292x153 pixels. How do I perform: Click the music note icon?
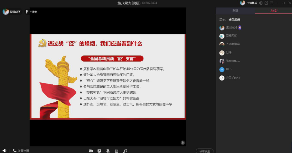(125, 151)
